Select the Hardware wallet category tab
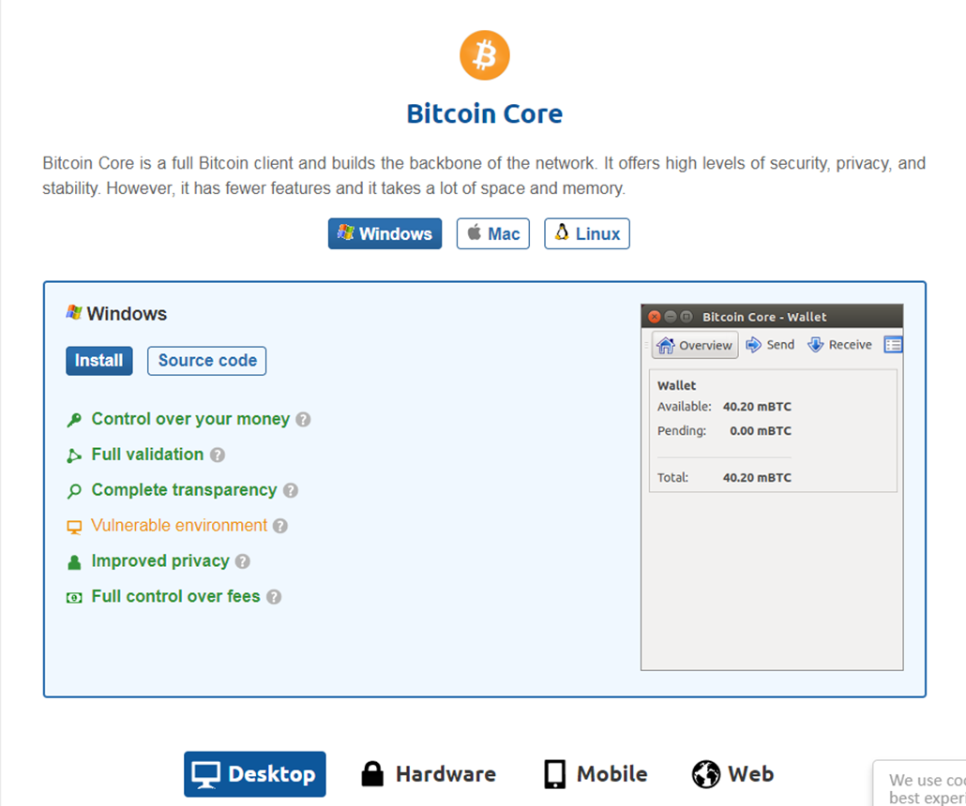 click(x=429, y=774)
